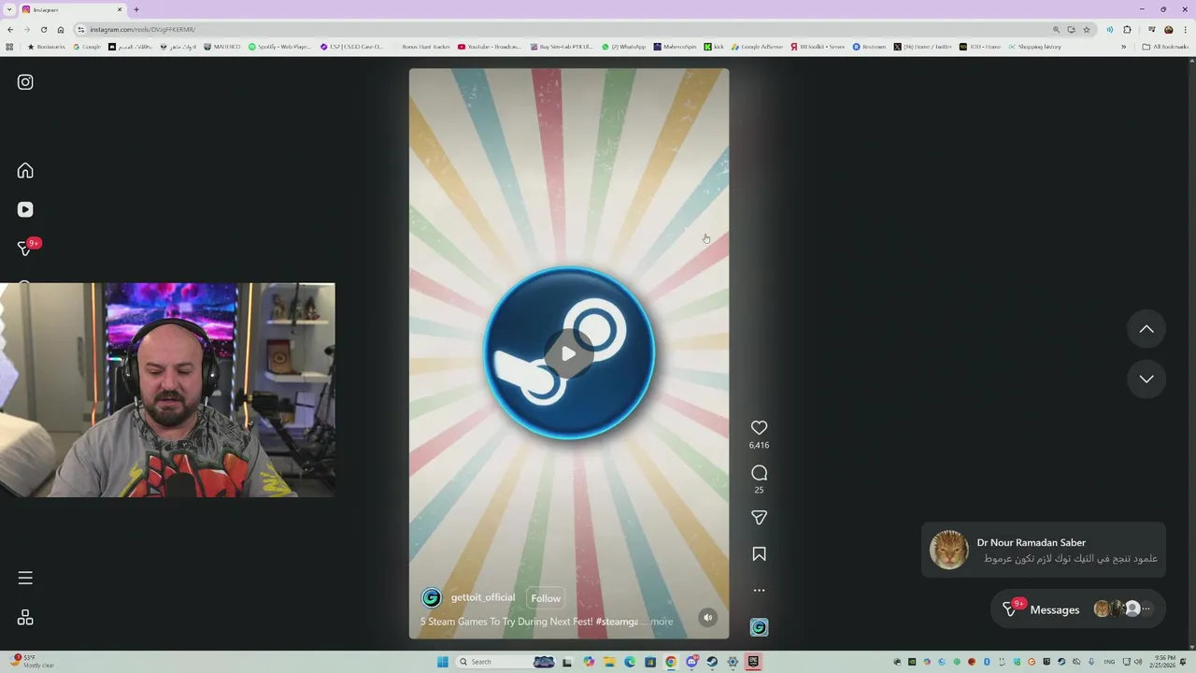Follow gettoit_official
This screenshot has width=1196, height=673.
[546, 598]
